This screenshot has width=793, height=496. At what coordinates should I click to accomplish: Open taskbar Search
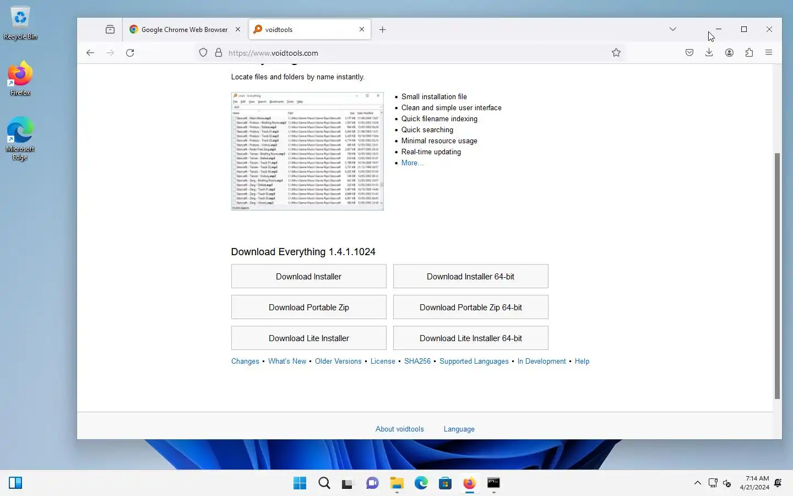pos(324,483)
